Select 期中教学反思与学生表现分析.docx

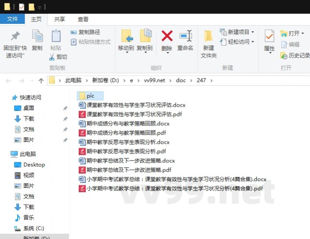(124, 142)
